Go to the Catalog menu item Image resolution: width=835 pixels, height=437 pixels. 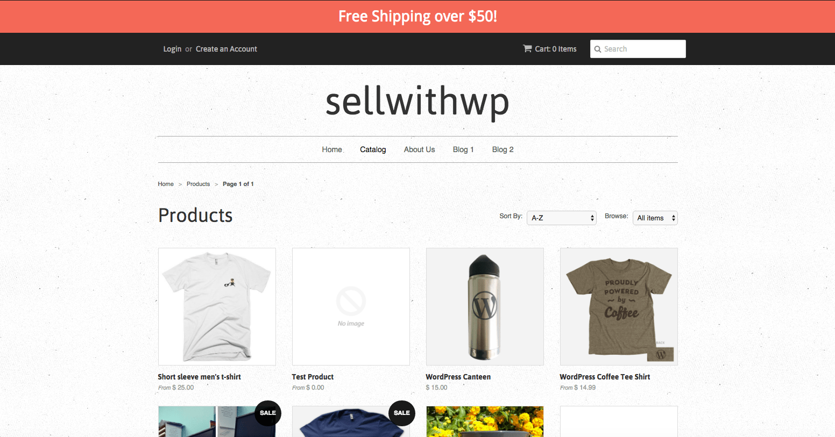click(x=373, y=149)
